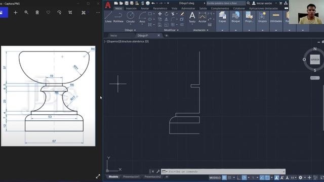
Task: Toggle polar tracking in status bar
Action: [x=244, y=177]
